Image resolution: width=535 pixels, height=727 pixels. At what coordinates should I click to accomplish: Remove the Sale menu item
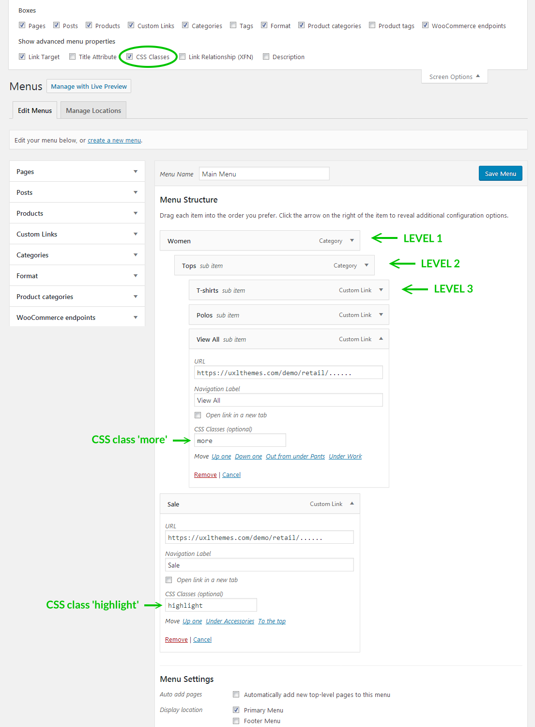[176, 640]
